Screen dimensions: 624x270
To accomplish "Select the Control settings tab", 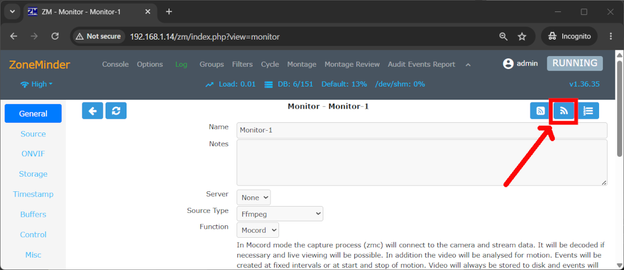I will click(33, 235).
